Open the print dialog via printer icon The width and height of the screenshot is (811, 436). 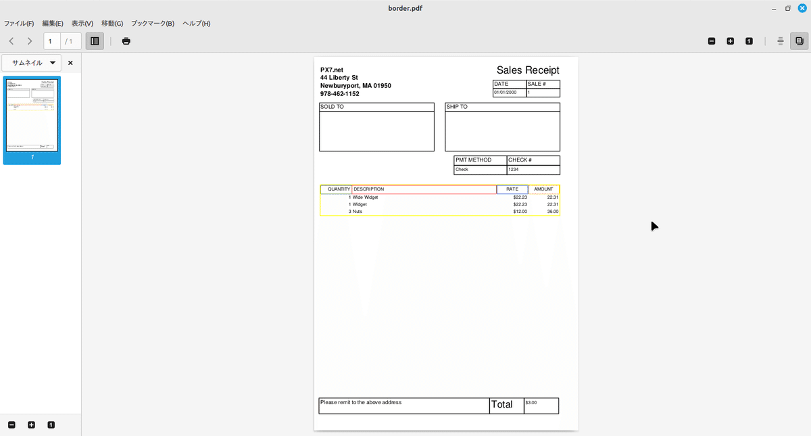tap(126, 41)
